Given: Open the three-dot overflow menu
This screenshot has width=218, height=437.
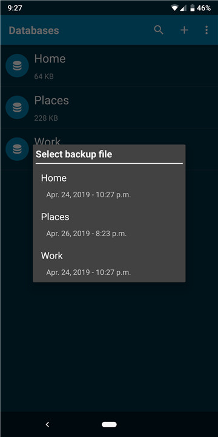Looking at the screenshot, I should pyautogui.click(x=206, y=30).
